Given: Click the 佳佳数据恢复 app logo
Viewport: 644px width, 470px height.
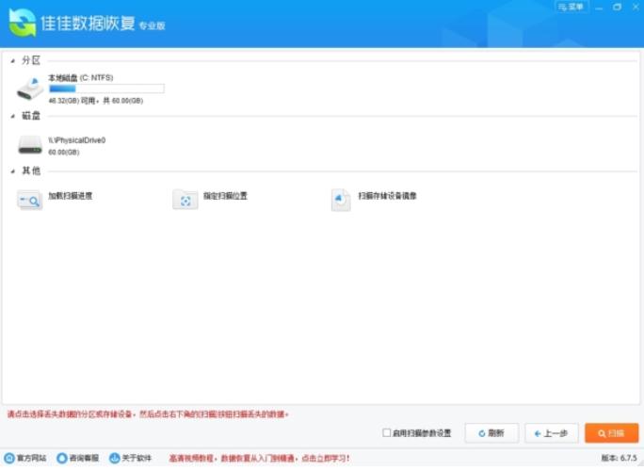Looking at the screenshot, I should click(x=23, y=23).
